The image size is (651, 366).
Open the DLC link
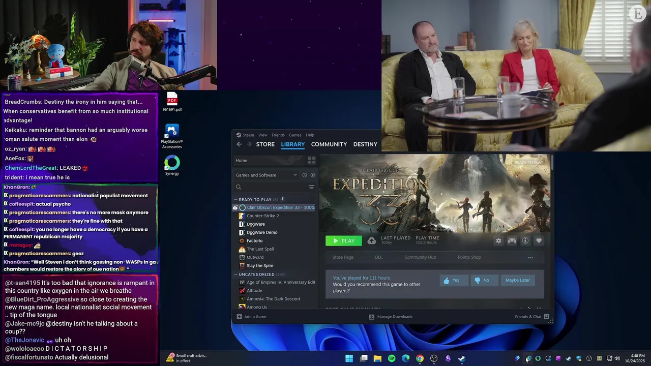[379, 257]
